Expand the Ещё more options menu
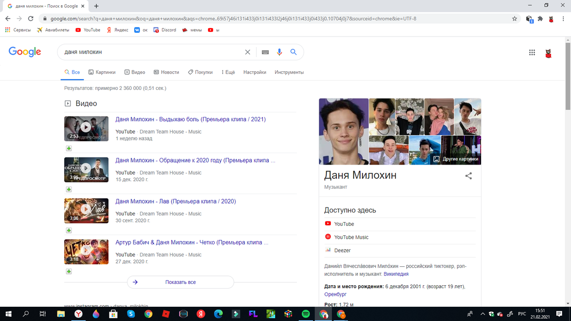The width and height of the screenshot is (571, 321). coord(228,72)
